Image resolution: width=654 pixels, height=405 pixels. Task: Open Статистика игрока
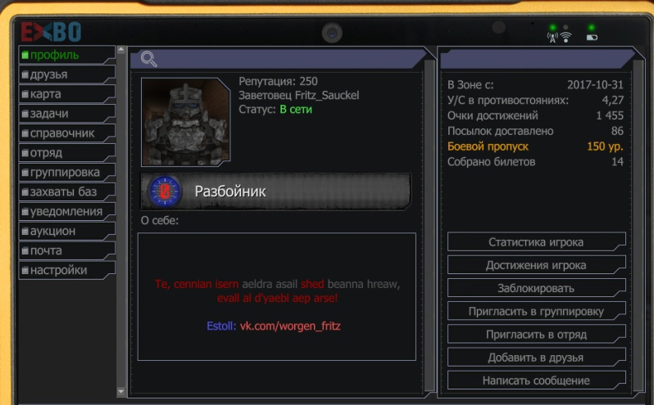pos(536,242)
